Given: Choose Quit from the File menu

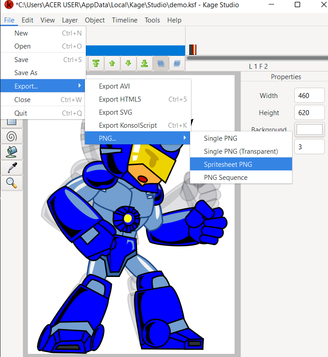Looking at the screenshot, I should click(x=43, y=113).
